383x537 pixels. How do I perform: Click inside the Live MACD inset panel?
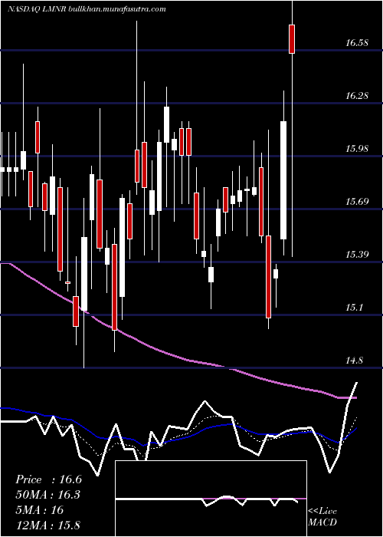(x=211, y=499)
